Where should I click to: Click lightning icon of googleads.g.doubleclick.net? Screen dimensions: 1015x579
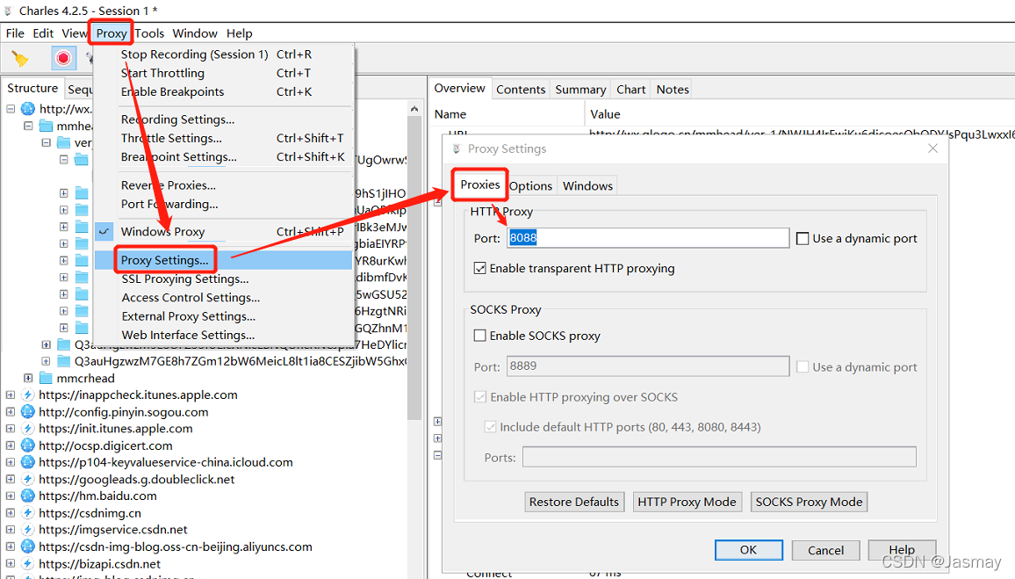click(x=28, y=479)
